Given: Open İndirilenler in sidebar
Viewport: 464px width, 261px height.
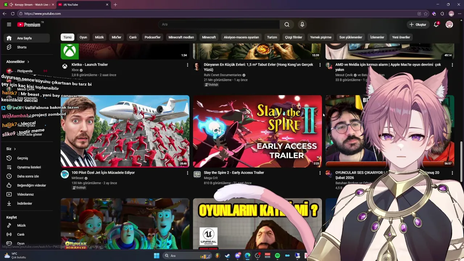Looking at the screenshot, I should coord(27,203).
